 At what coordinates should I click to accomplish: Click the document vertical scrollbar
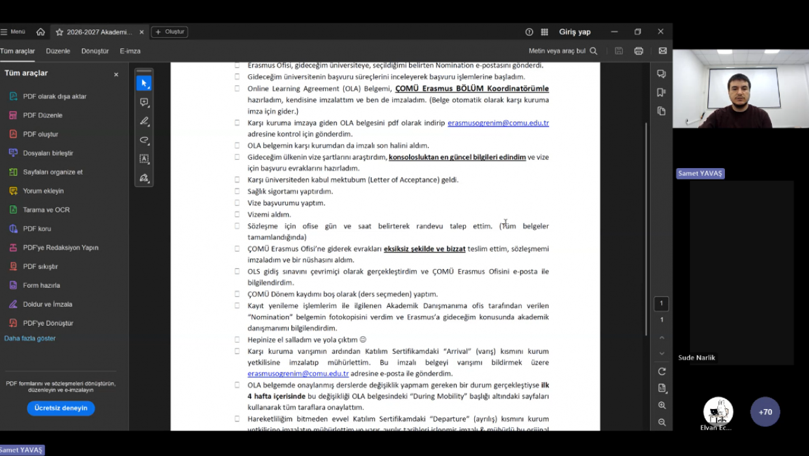click(x=646, y=228)
